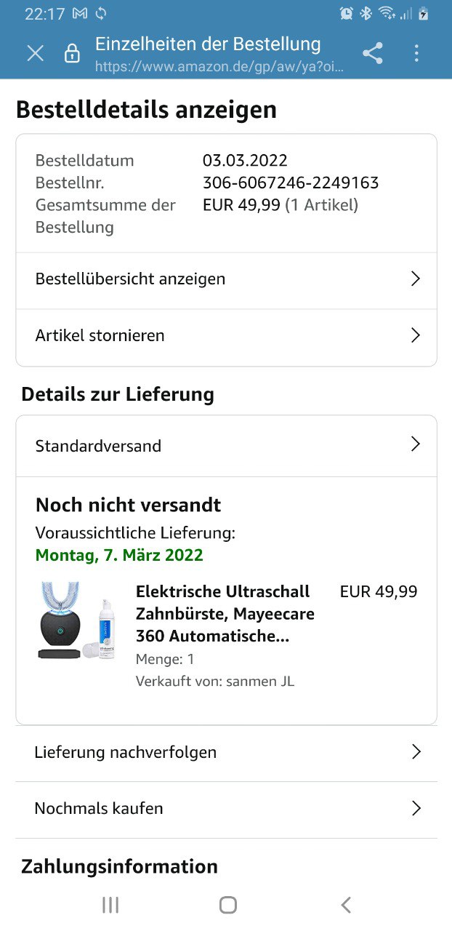Tap the alarm icon in status bar

pyautogui.click(x=347, y=13)
